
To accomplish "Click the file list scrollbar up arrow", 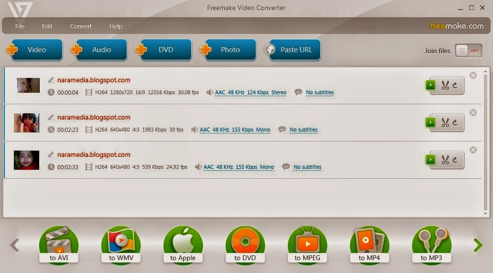I will (x=486, y=72).
